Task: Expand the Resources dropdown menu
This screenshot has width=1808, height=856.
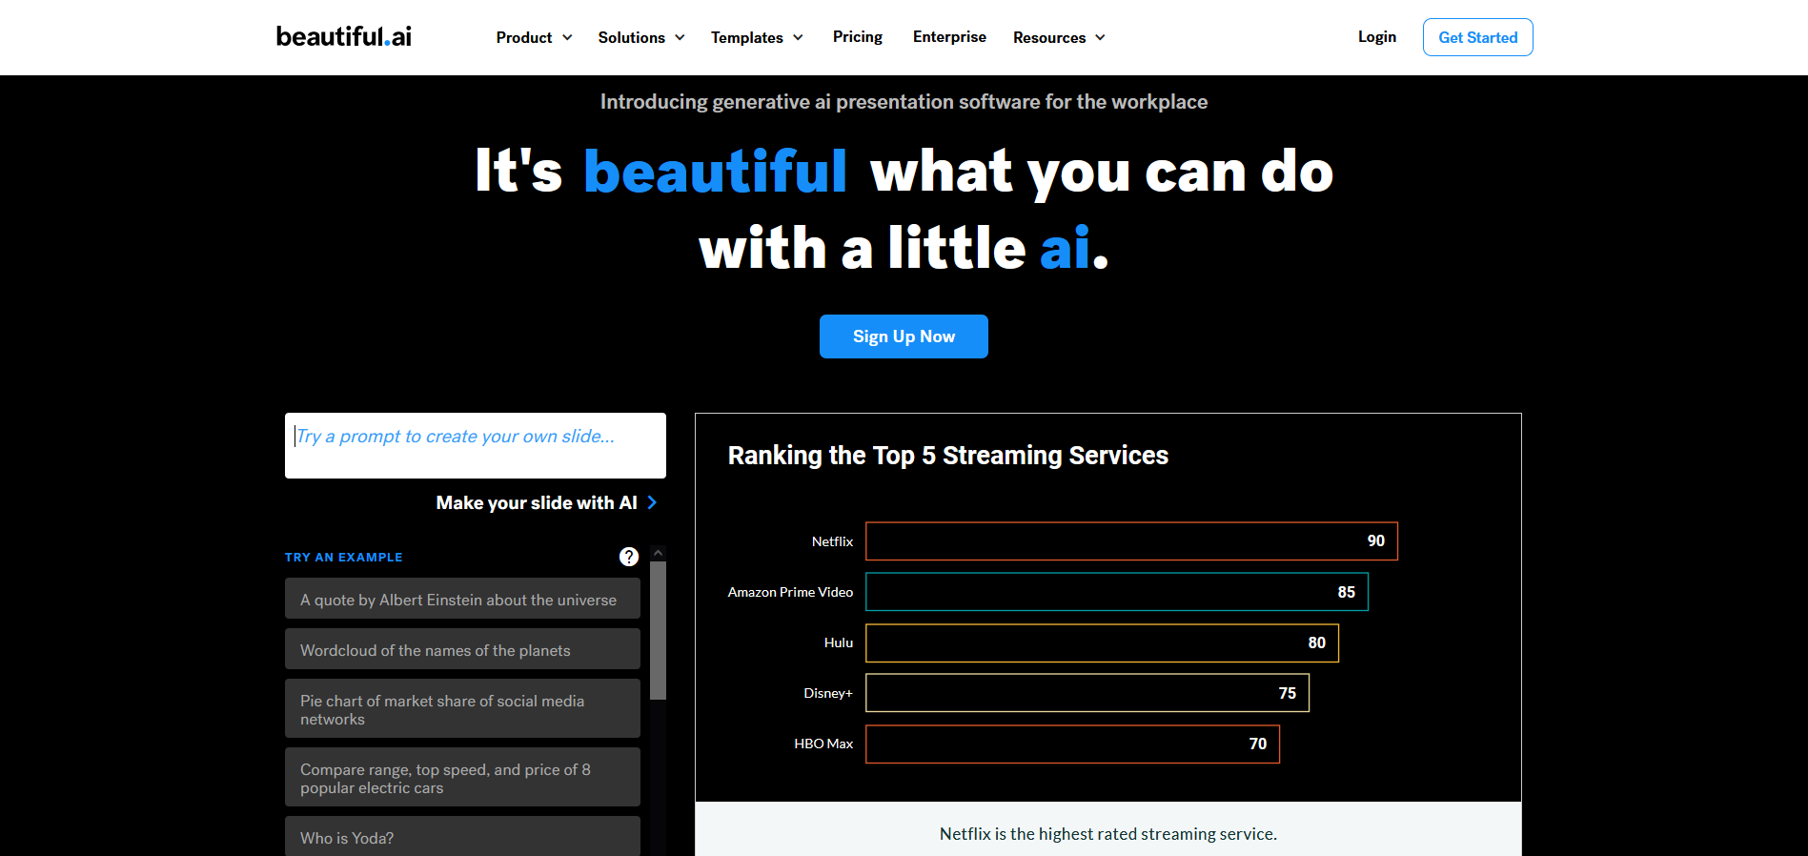Action: (1059, 37)
